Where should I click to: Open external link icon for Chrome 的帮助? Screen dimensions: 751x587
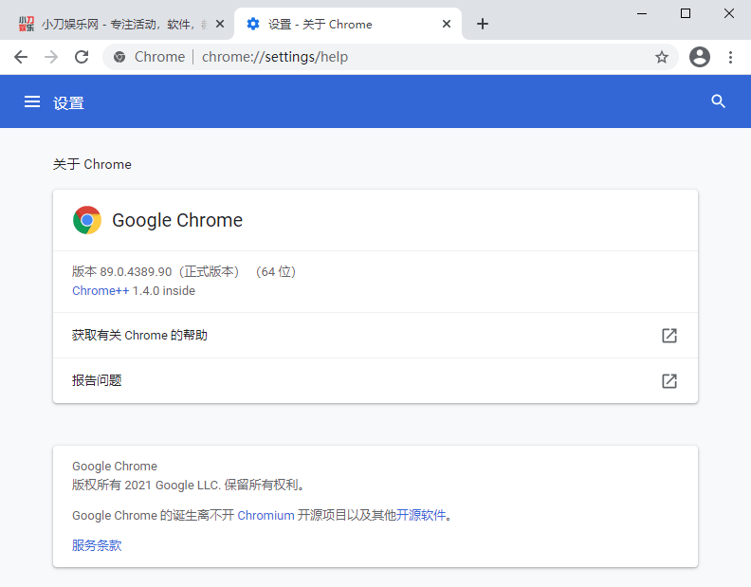pos(669,336)
